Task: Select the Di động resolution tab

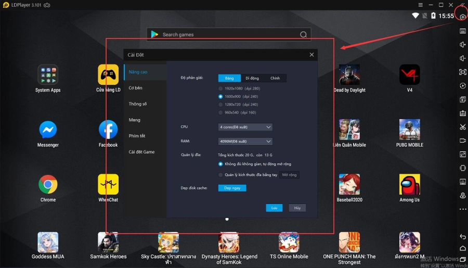Action: [x=252, y=78]
